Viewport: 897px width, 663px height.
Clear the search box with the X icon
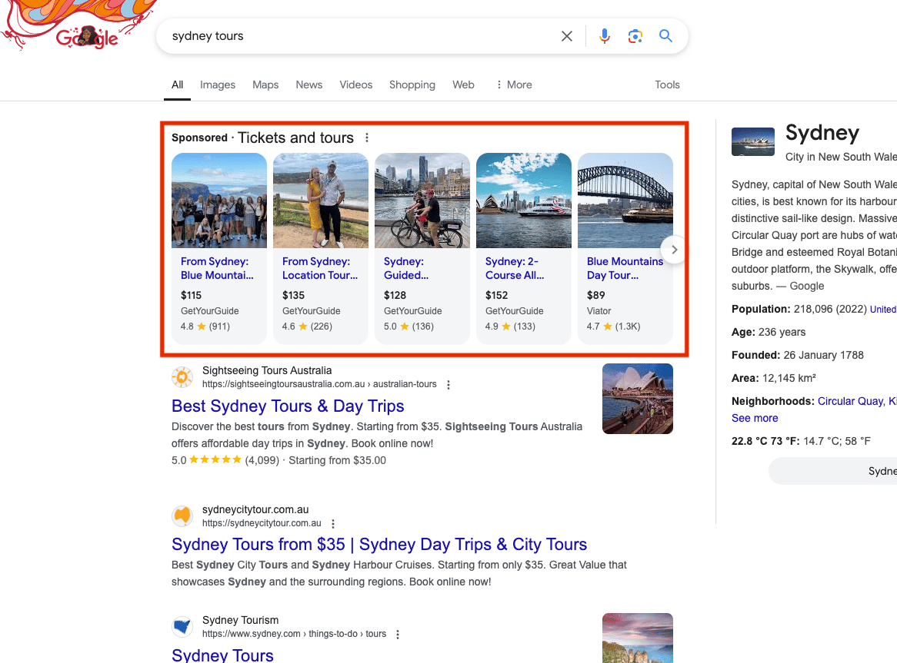pyautogui.click(x=566, y=36)
